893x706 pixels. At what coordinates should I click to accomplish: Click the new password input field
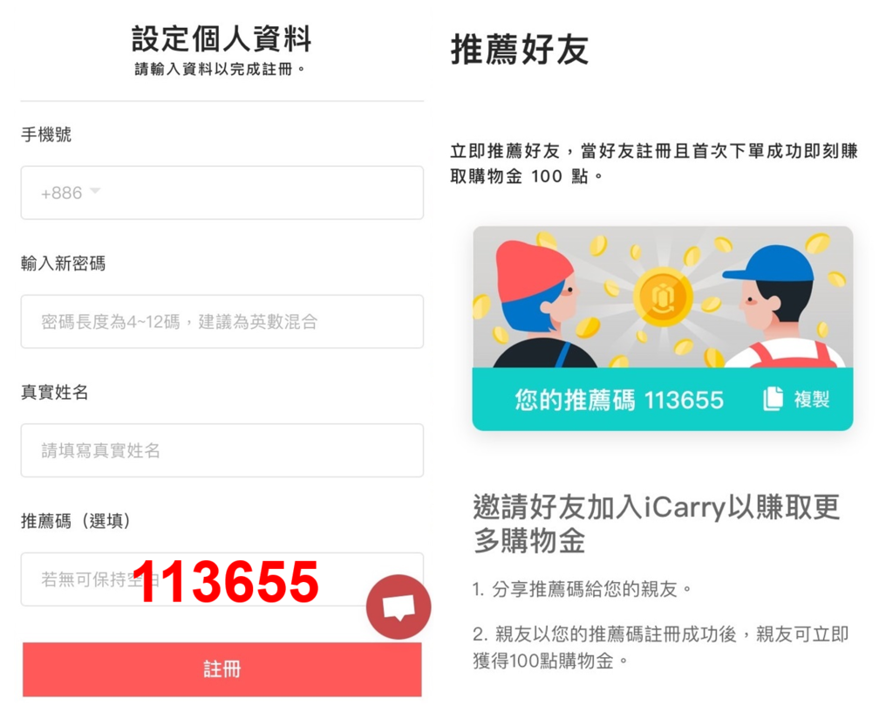[222, 321]
